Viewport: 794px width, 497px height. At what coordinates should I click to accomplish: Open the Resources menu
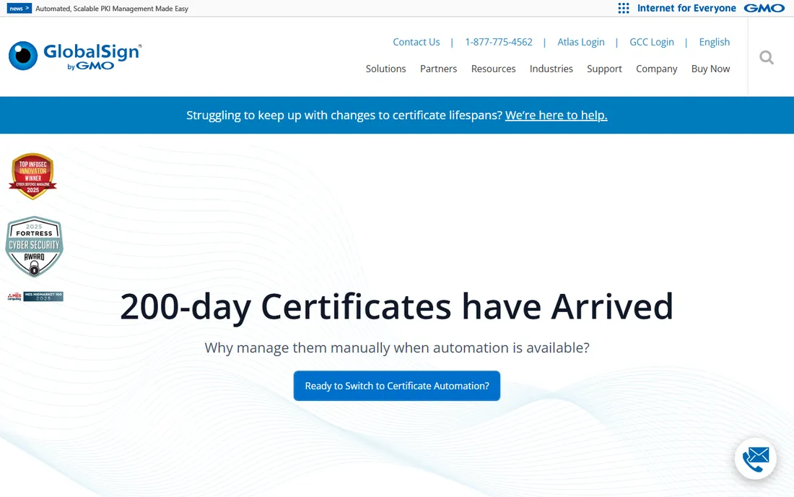493,69
